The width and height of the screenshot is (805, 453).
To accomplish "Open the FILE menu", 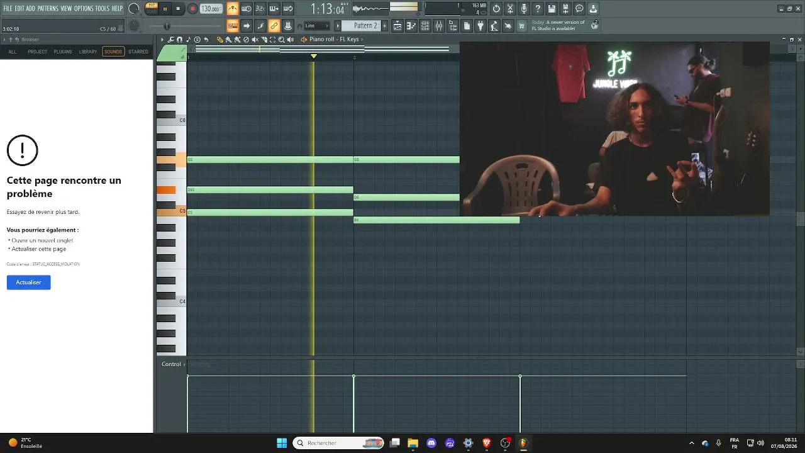I will point(8,9).
